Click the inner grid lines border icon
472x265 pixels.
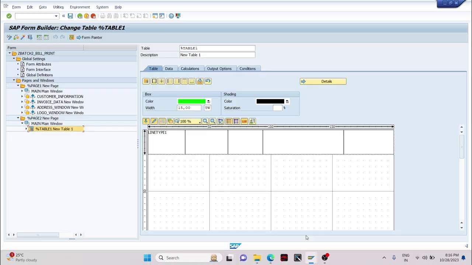162,81
